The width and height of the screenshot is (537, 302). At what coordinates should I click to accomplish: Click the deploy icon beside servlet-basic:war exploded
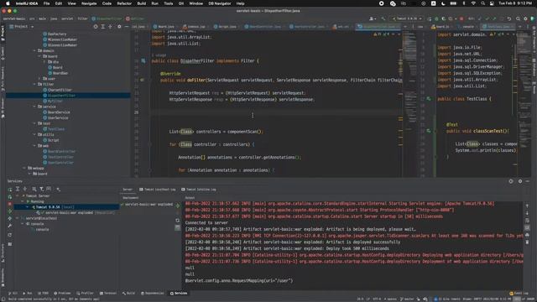[x=177, y=206]
